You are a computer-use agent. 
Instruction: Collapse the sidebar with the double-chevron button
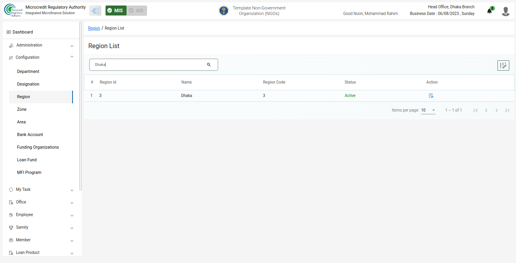click(95, 11)
